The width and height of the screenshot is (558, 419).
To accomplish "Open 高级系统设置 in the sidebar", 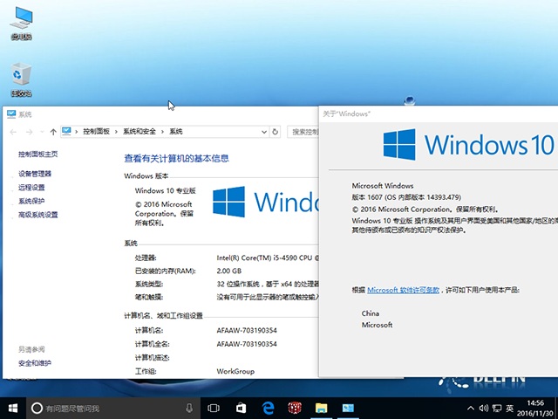I will point(38,214).
